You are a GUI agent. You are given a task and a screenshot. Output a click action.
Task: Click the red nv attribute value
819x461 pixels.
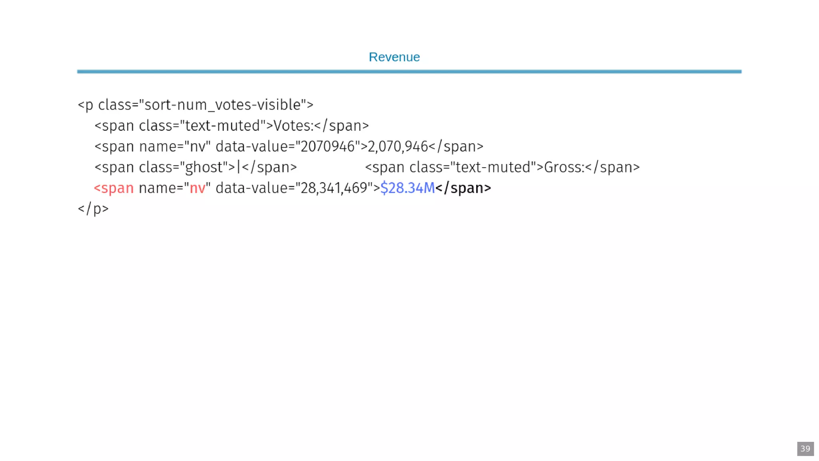[x=198, y=188]
